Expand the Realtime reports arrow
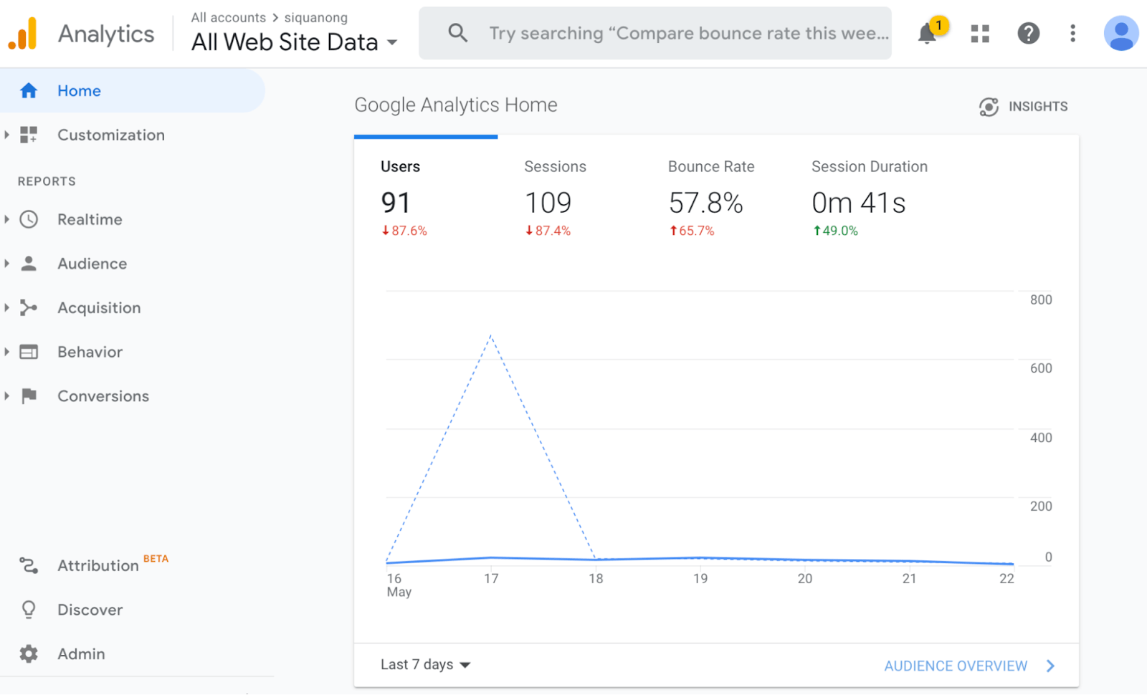Image resolution: width=1147 pixels, height=695 pixels. 6,219
